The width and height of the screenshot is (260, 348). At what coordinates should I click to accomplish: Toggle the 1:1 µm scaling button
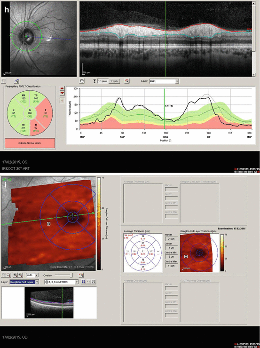point(114,81)
